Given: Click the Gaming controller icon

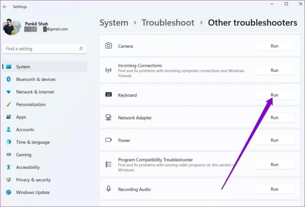Looking at the screenshot, I should (x=8, y=155).
